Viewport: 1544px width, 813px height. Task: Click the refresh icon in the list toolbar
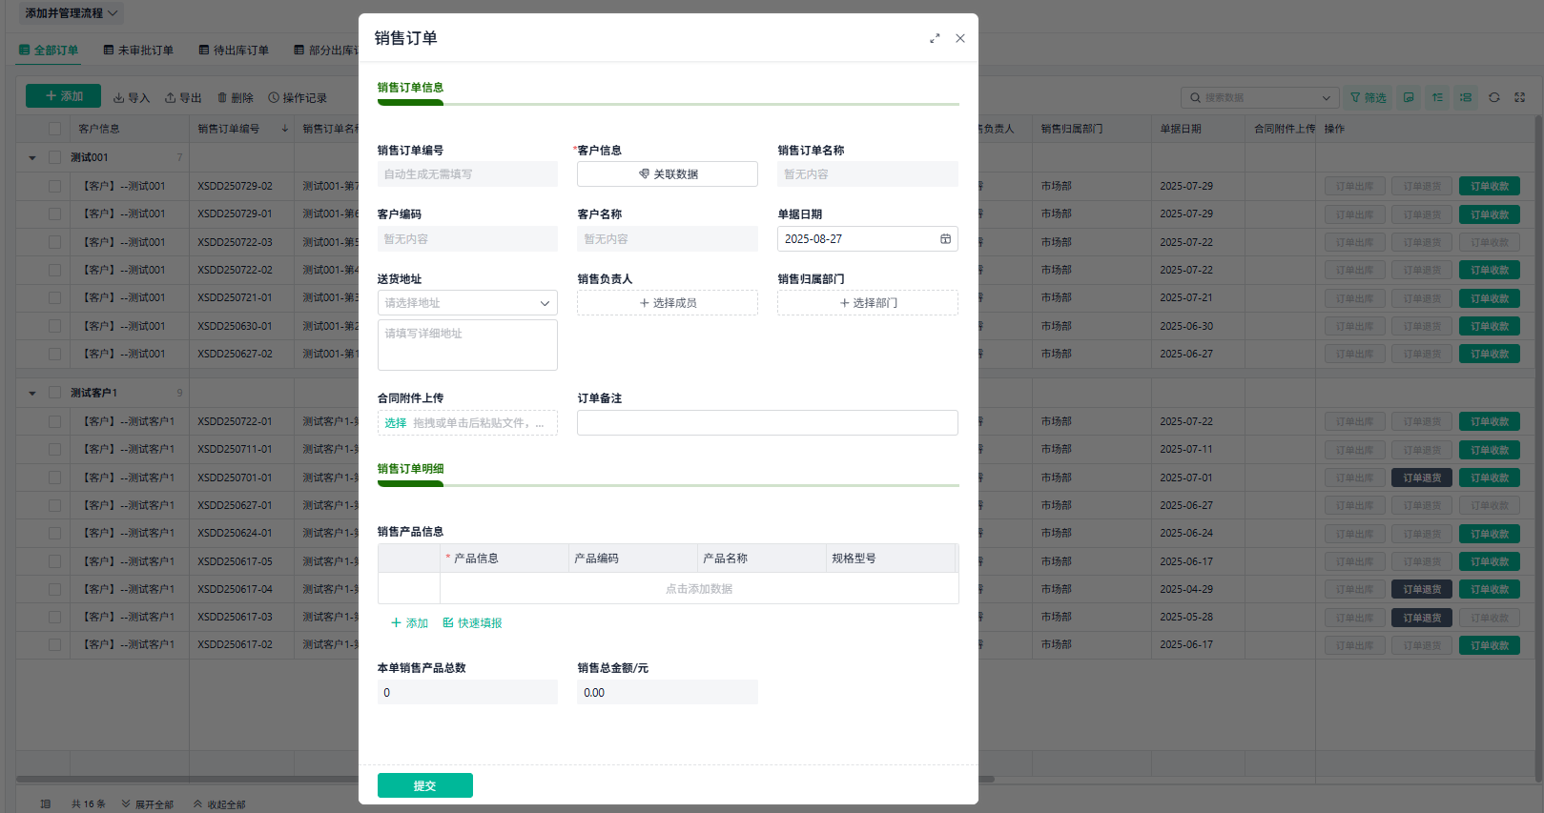[1494, 97]
